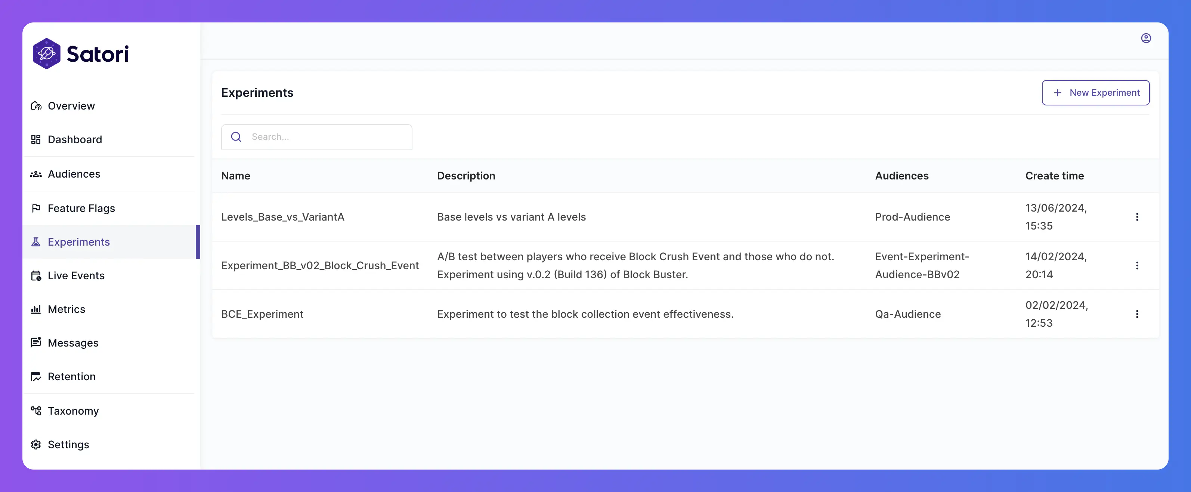The image size is (1191, 492).
Task: Select the Audiences section
Action: 74,173
